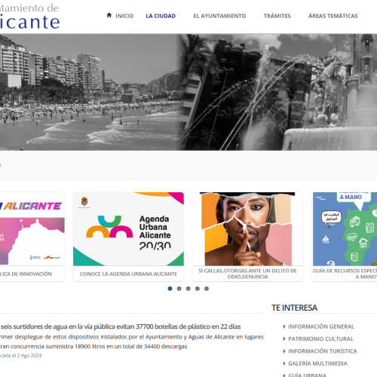Click the TE INTERESA heading
Viewport: 377px width, 377px height.
click(x=294, y=308)
